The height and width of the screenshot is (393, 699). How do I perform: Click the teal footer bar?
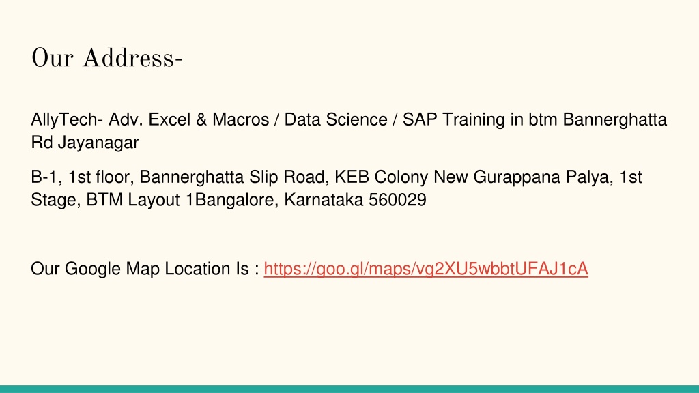pos(349,389)
